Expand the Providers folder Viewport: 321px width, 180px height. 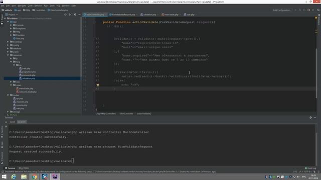coord(11,35)
